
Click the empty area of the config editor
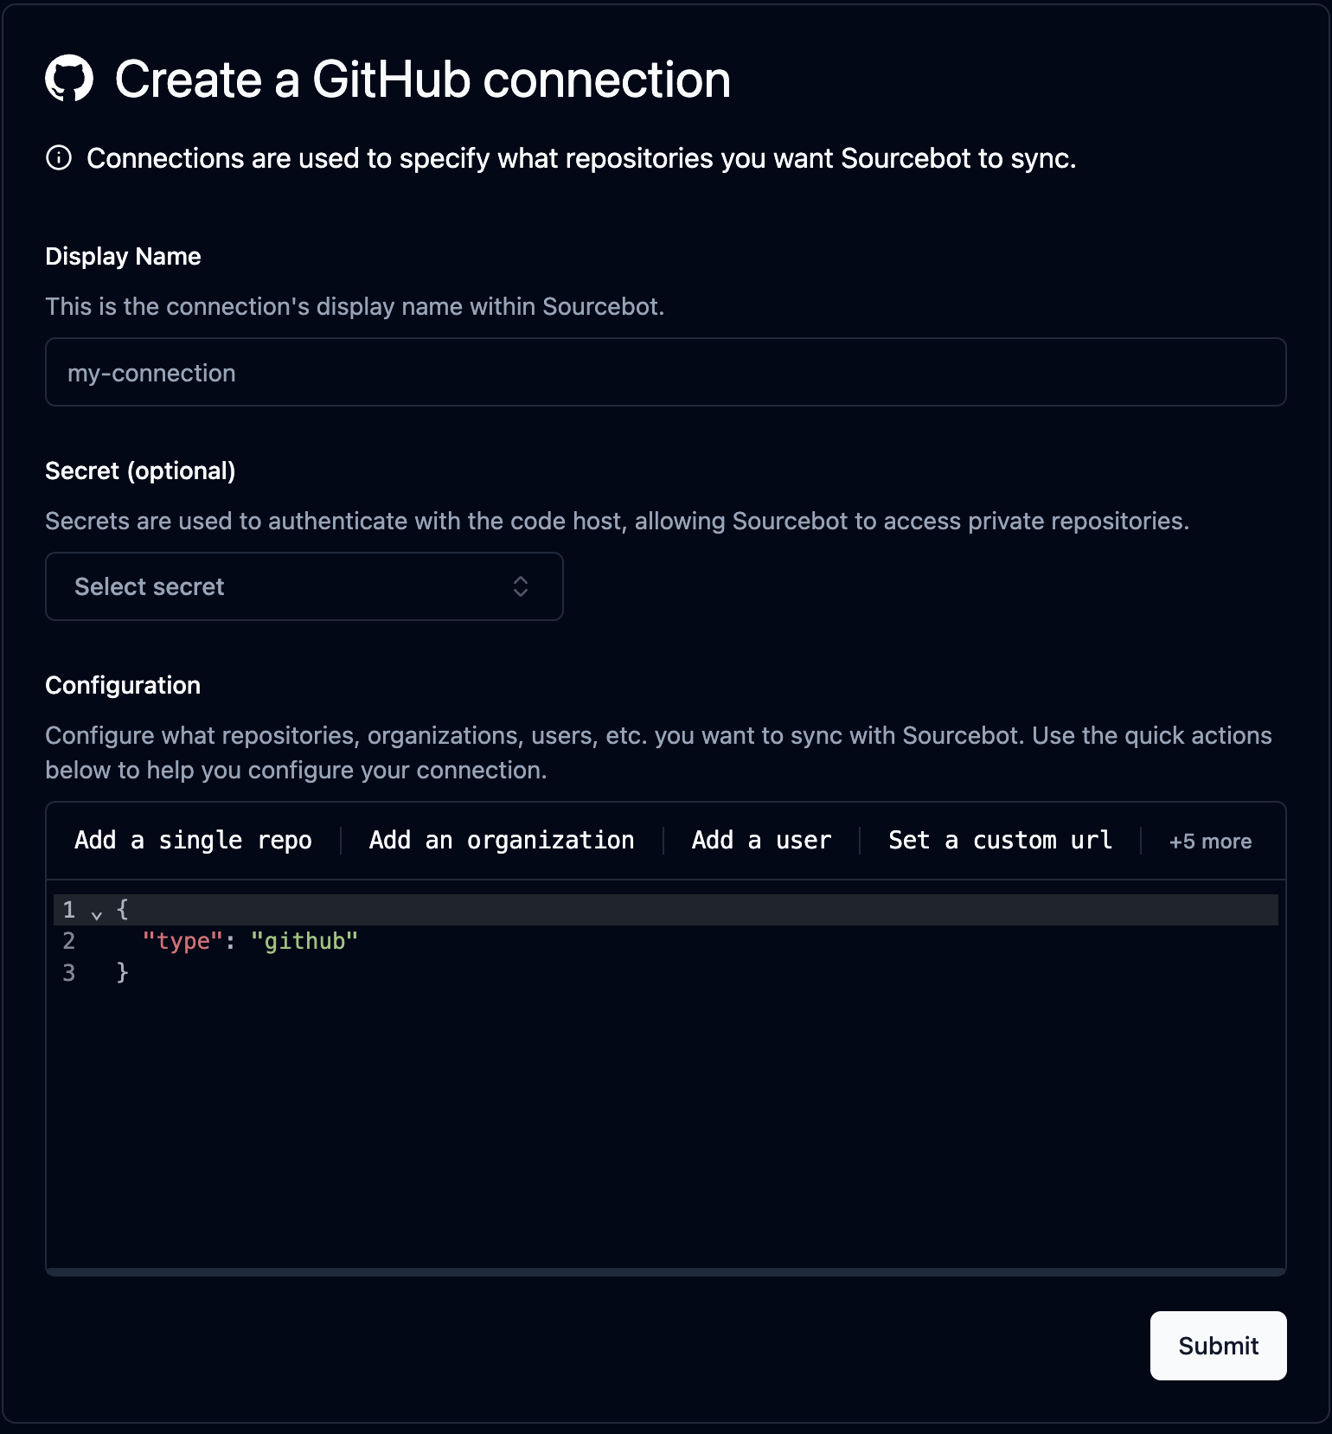[x=665, y=1124]
